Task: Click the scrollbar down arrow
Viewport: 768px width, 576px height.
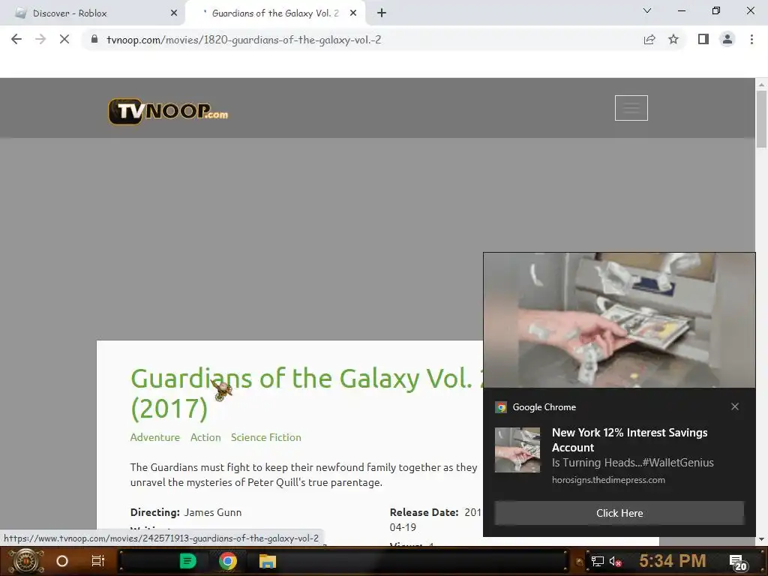Action: click(761, 539)
